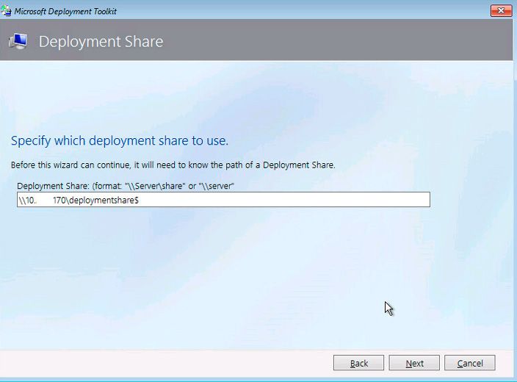Click the 'Deployment Share' banner title
Screen dimensions: 517x382
pyautogui.click(x=101, y=42)
